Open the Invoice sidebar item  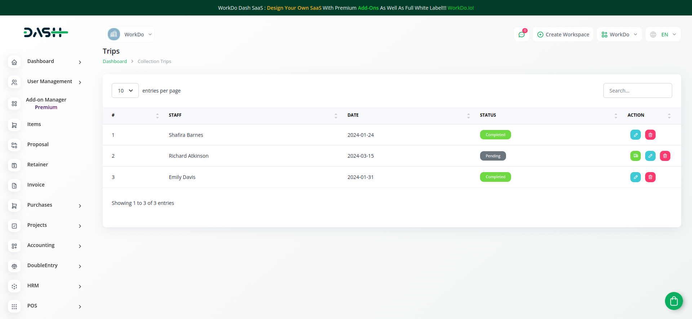click(36, 185)
